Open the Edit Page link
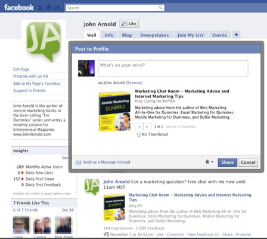The height and width of the screenshot is (239, 267). [x=21, y=69]
